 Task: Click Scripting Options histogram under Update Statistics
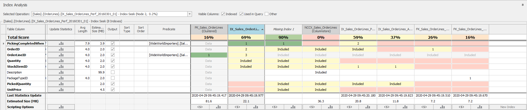click(61, 107)
